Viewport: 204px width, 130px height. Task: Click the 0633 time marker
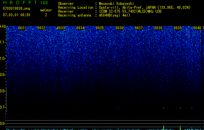pos(61,28)
